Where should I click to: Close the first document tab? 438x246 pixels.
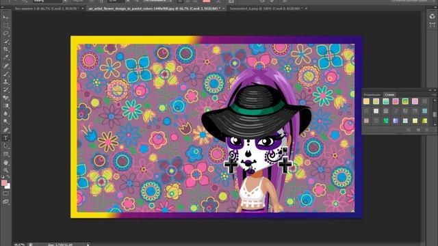pos(83,9)
